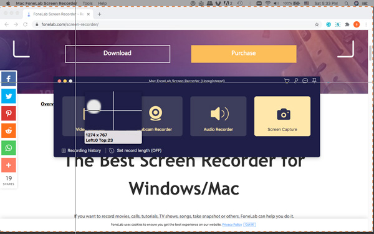The height and width of the screenshot is (234, 374).
Task: Open the Apple menu
Action: tap(8, 3)
